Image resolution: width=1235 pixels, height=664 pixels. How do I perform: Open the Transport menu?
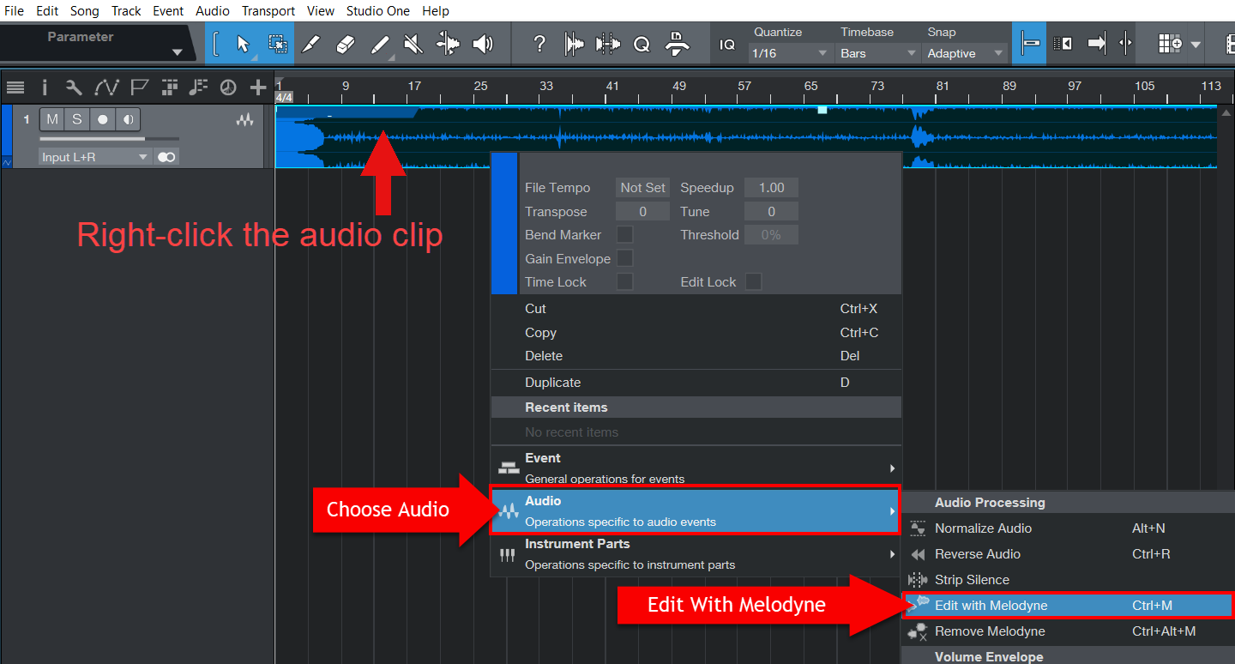(x=268, y=10)
